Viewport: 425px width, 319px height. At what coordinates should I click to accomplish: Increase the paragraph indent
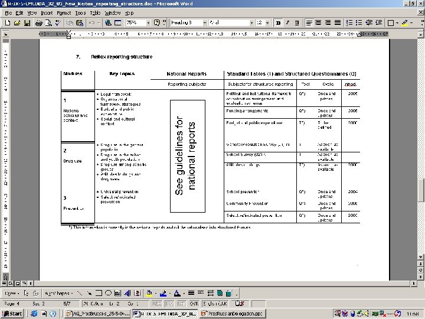[x=378, y=23]
